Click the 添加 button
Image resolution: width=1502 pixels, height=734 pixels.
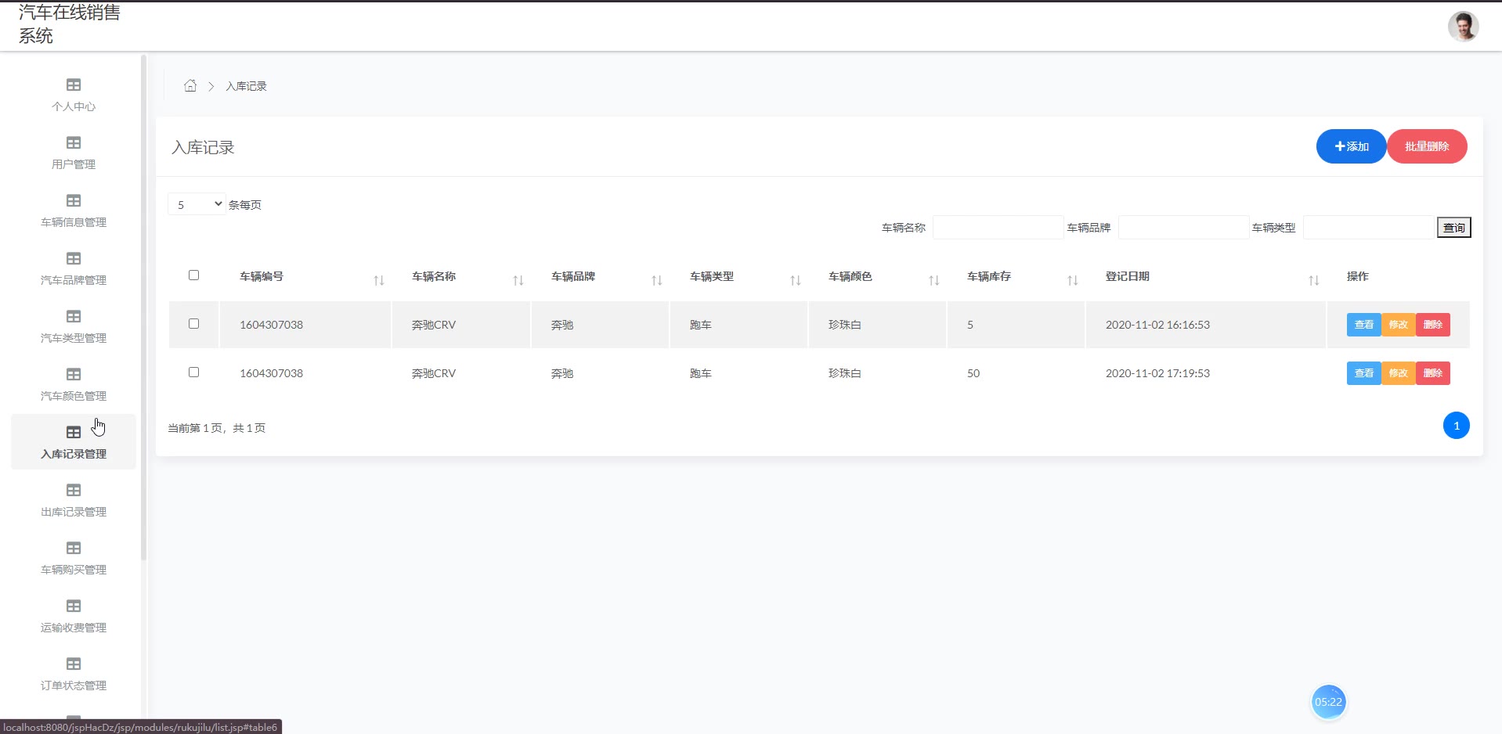pyautogui.click(x=1351, y=146)
